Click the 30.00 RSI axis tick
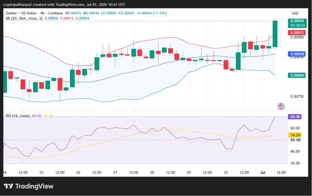Screen dimensions: 312x196 [x=295, y=163]
